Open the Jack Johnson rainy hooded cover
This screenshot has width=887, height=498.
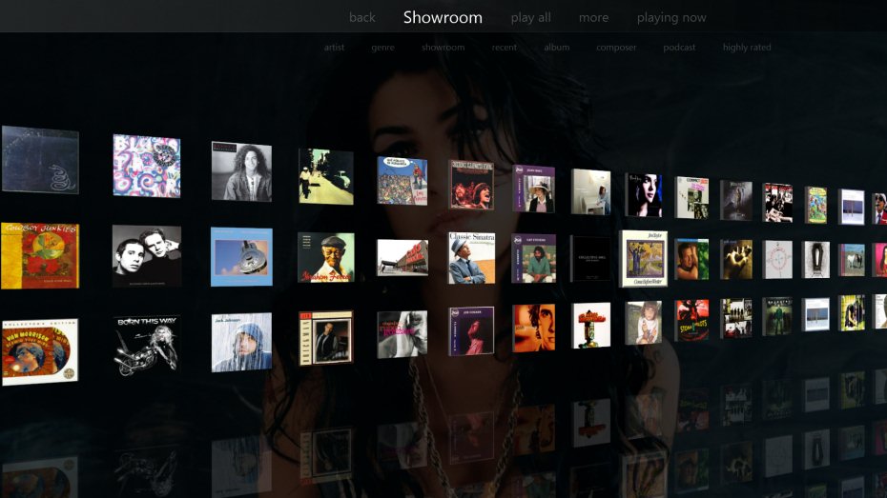coord(241,342)
